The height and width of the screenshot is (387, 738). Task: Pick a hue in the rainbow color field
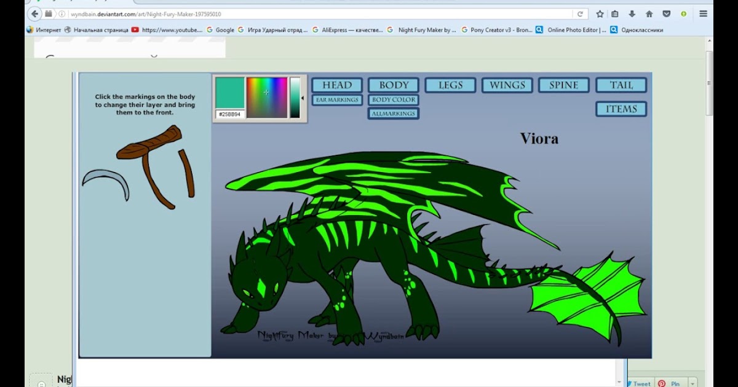click(267, 97)
